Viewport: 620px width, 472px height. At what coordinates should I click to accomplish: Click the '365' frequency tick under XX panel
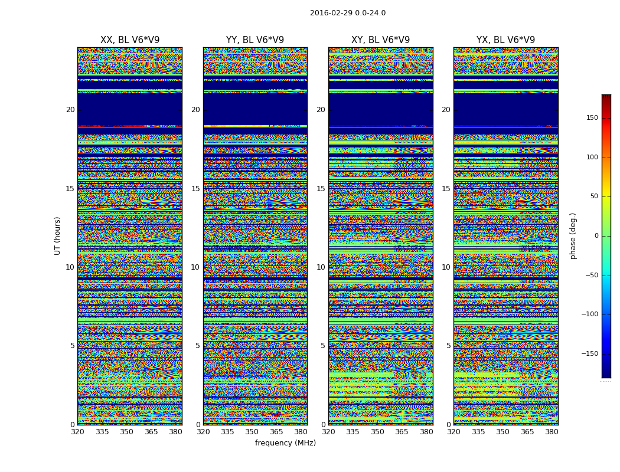(151, 432)
